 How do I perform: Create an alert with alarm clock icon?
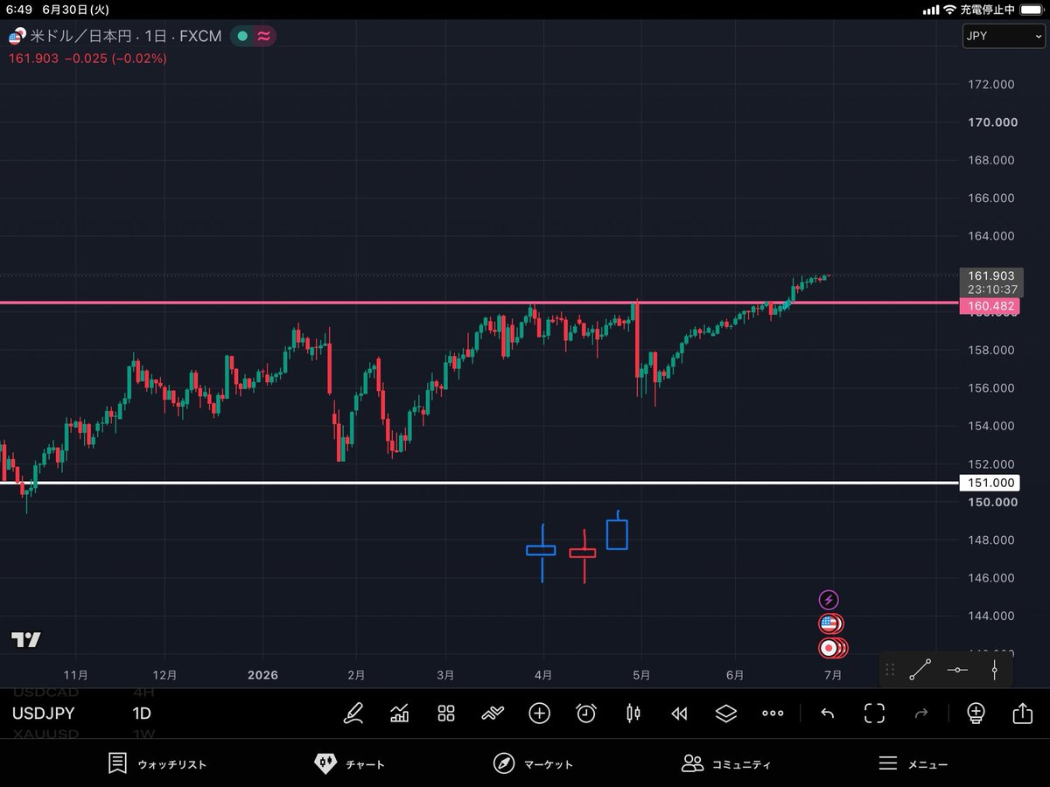[586, 713]
